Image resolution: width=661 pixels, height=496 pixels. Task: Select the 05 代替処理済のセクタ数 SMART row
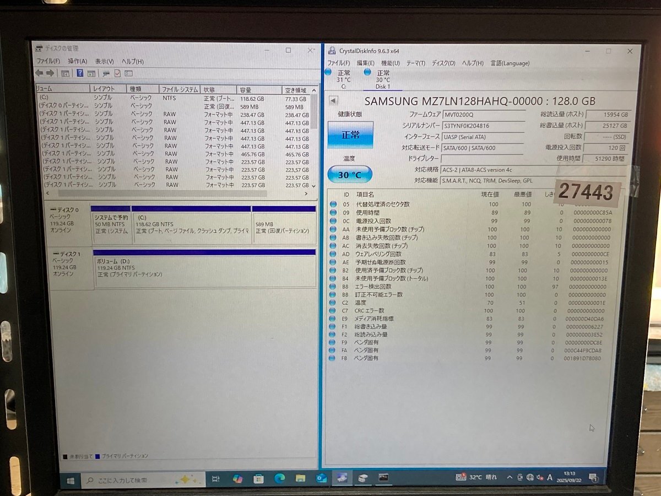(x=472, y=204)
